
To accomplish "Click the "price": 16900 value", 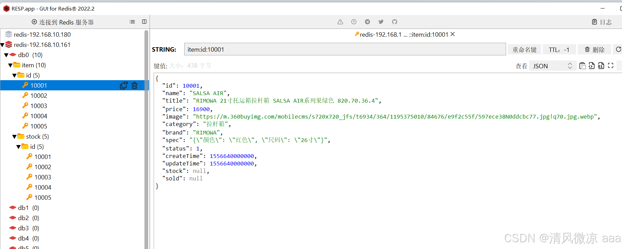I will point(201,109).
